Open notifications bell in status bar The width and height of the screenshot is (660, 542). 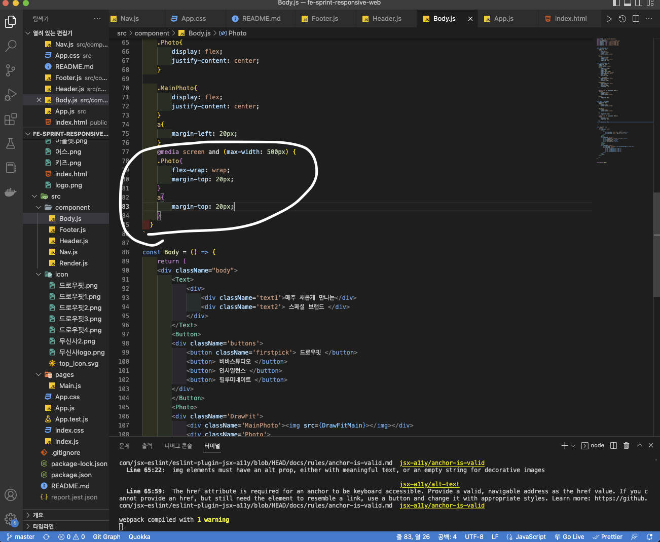click(650, 537)
